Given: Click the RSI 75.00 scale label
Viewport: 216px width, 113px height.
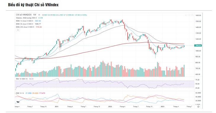Looking at the screenshot, I should coord(197,80).
